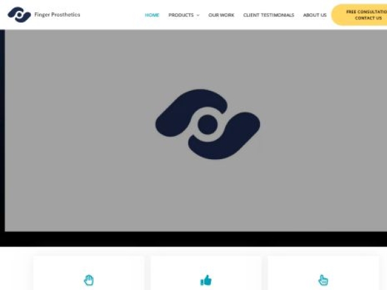
Task: Open the Home menu item
Action: coord(152,15)
